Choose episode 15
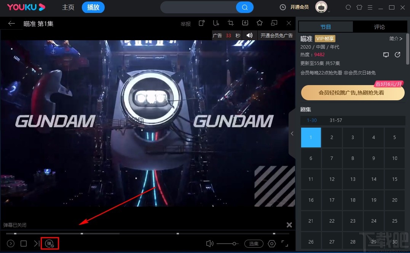 tap(394, 179)
